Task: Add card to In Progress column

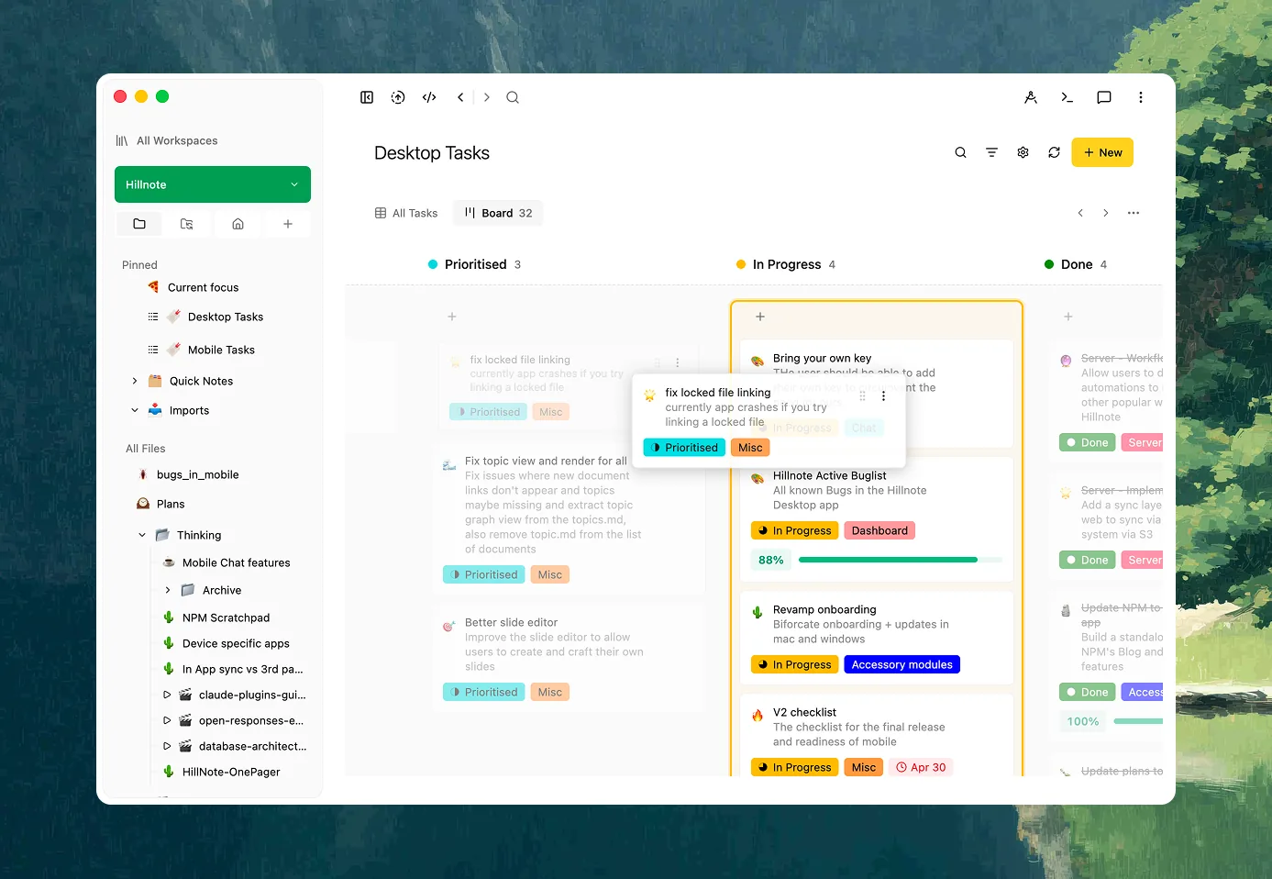Action: [760, 317]
